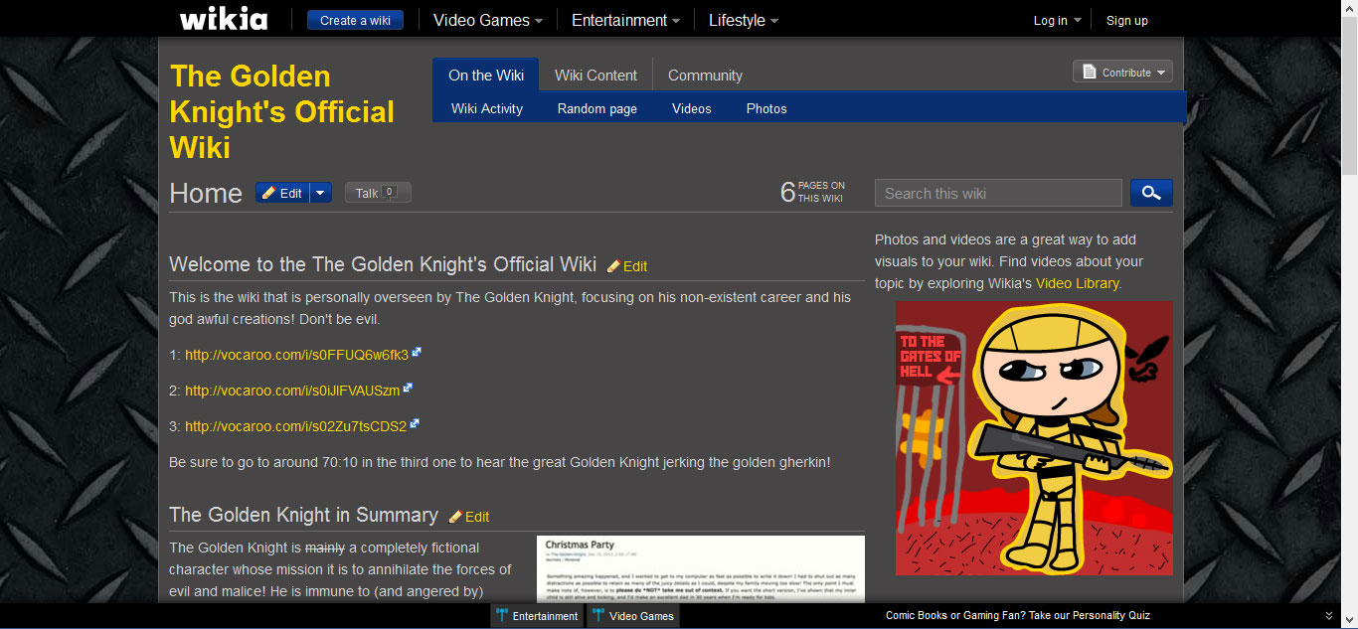Screen dimensions: 1358x629
Task: Select the Community tab
Action: [x=705, y=75]
